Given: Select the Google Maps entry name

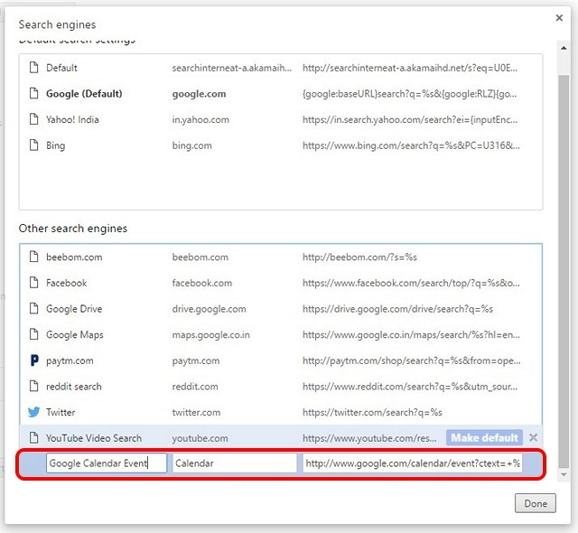Looking at the screenshot, I should (74, 334).
